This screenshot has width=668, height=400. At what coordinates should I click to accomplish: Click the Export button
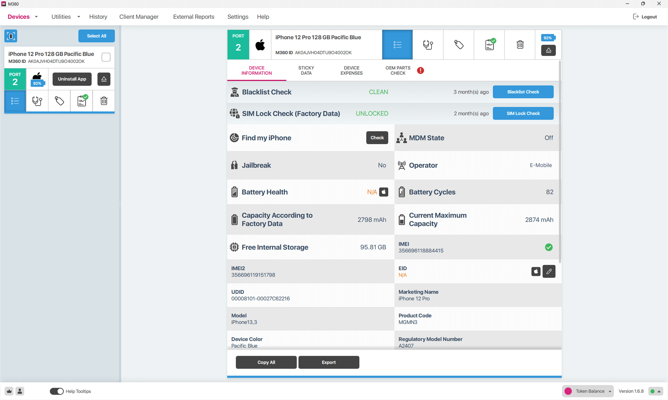coord(329,362)
